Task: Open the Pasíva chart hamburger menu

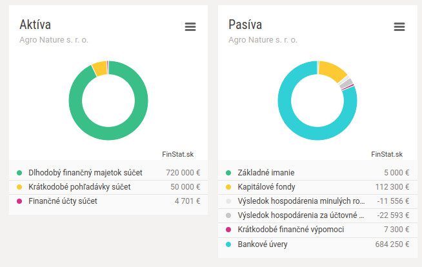Action: [399, 26]
